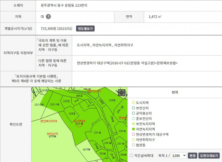Click the circled parcel 223 대 on the map
Screen dimensions: 222x162
[79, 124]
